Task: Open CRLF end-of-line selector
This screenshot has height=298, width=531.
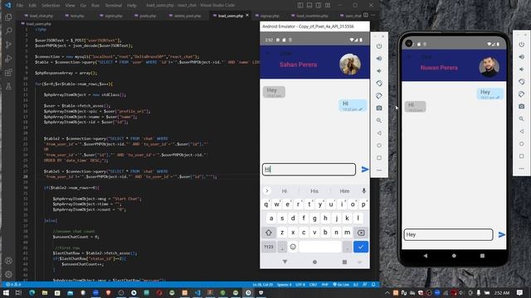Action: [313, 285]
